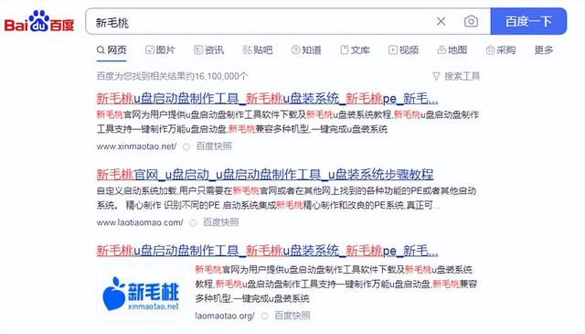585x334 pixels.
Task: Open 百度快照 for laotiaomao.com result
Action: point(221,222)
